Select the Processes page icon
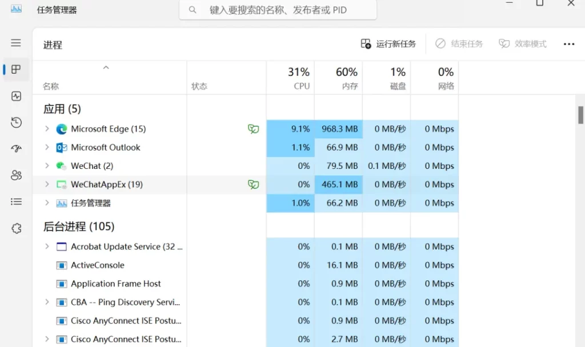The height and width of the screenshot is (347, 585). tap(16, 70)
